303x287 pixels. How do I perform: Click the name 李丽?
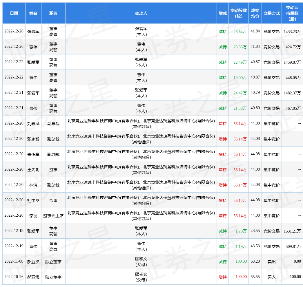tap(33, 216)
